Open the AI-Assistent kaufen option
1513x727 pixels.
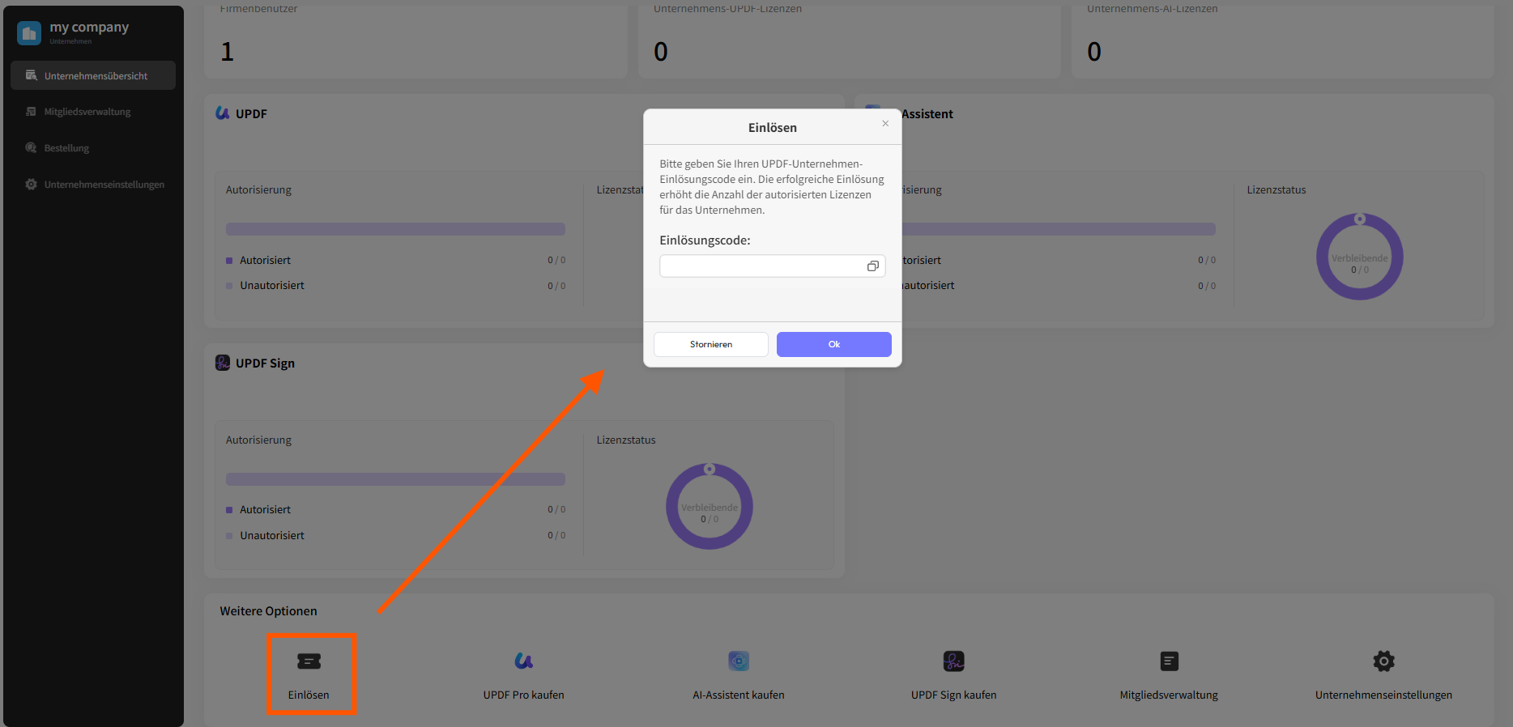[739, 695]
